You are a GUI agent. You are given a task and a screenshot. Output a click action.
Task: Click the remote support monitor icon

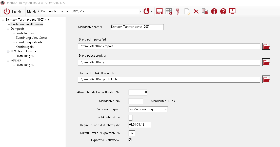(232, 12)
